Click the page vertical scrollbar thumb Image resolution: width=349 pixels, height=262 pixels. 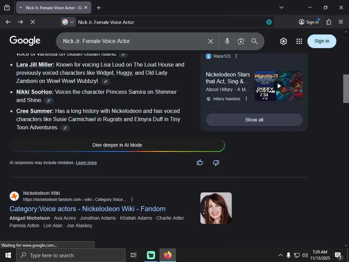tap(346, 89)
